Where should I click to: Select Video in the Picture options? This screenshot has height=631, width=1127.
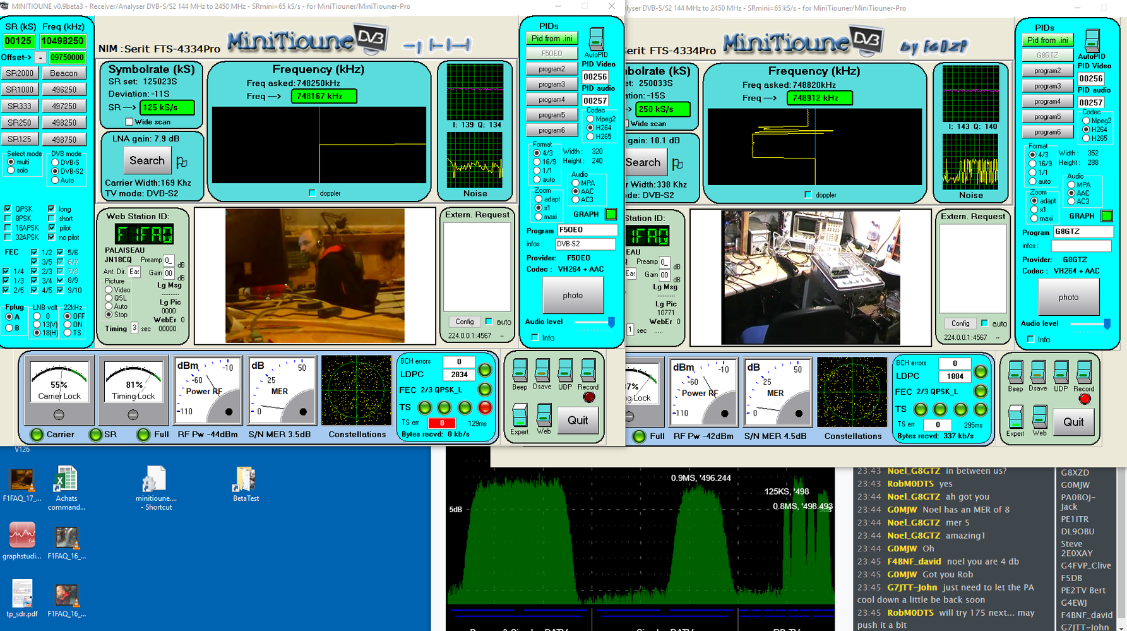109,290
